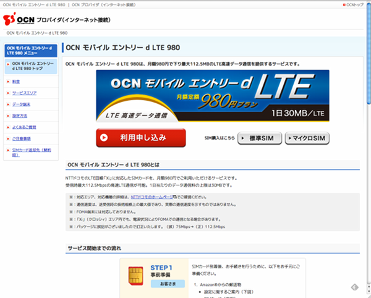Click the SIM購入はこちら label

(x=220, y=138)
